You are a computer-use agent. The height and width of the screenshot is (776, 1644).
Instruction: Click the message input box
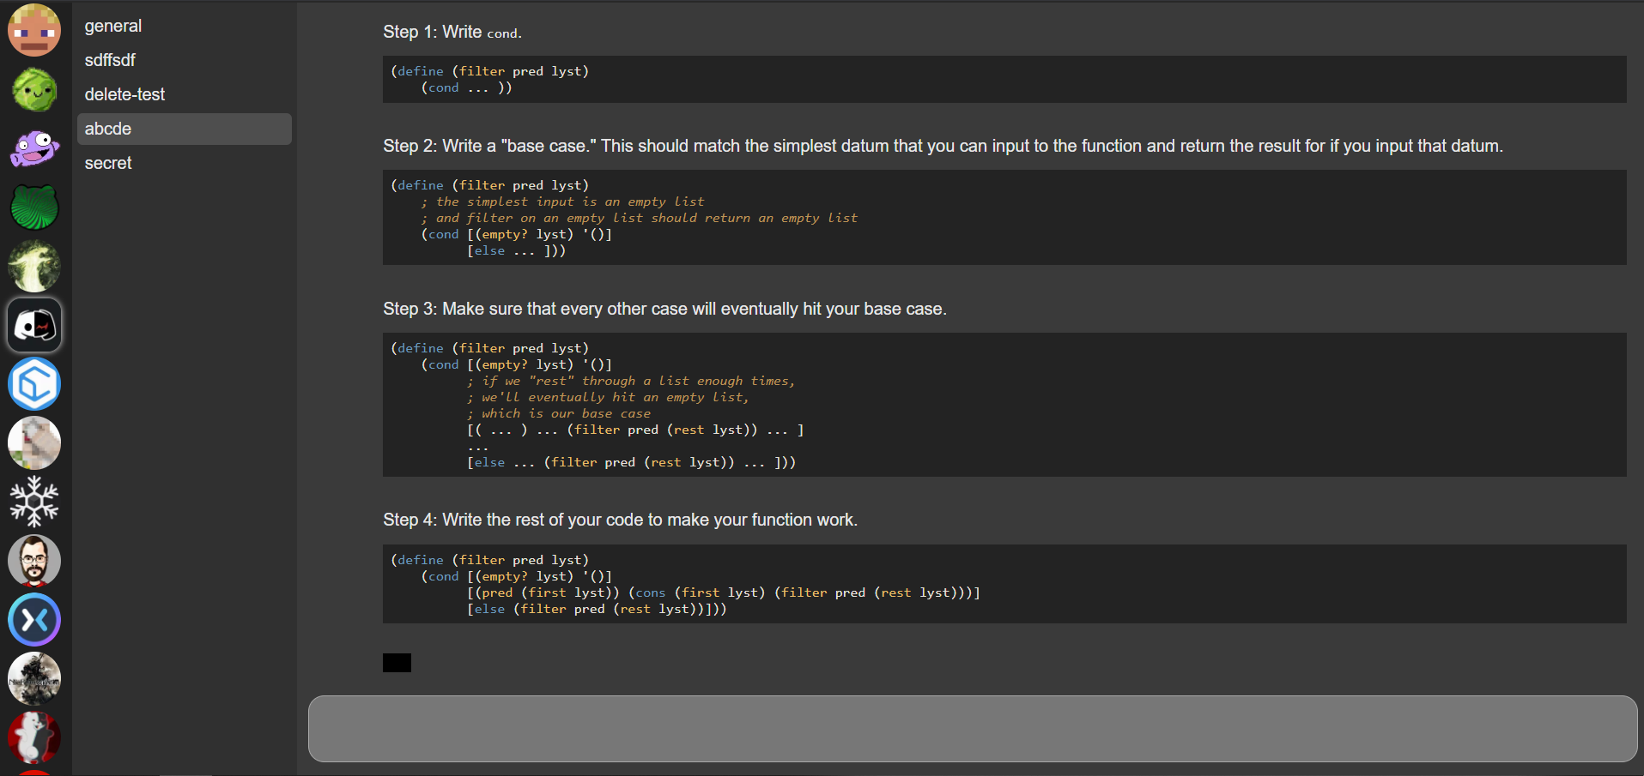(x=973, y=729)
